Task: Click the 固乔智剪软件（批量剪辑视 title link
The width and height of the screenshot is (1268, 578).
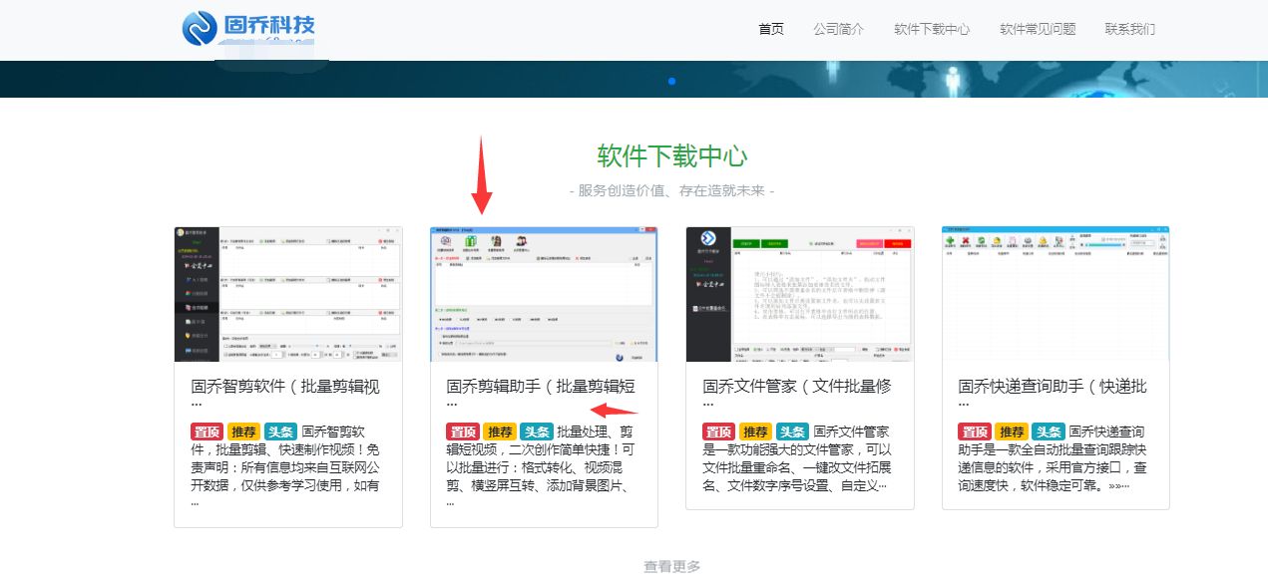Action: point(285,387)
